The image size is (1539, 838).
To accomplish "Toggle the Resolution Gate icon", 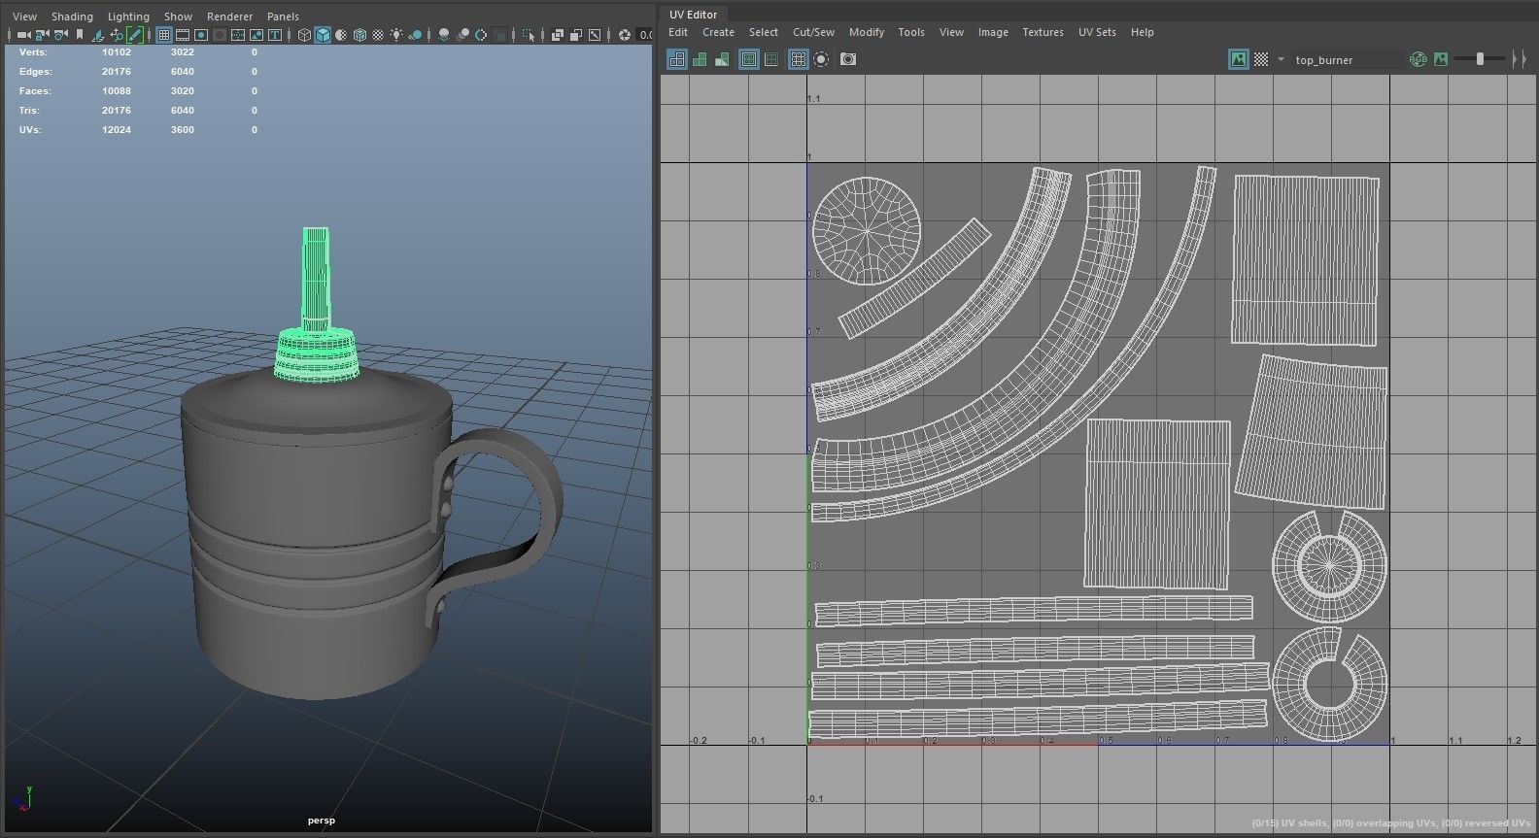I will [201, 35].
